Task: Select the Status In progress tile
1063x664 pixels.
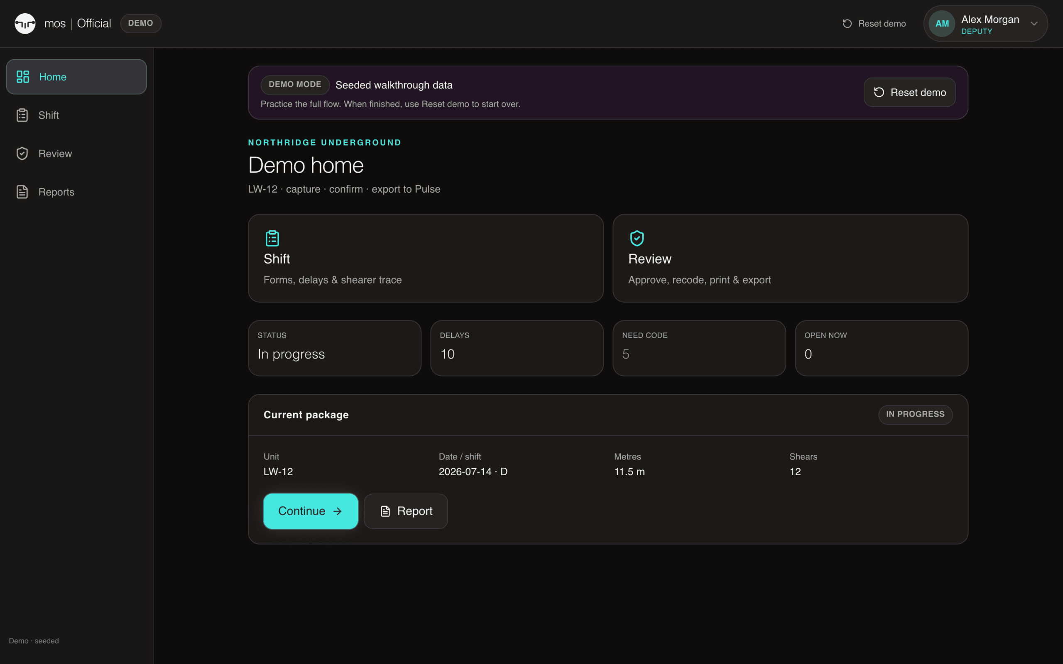Action: pyautogui.click(x=335, y=348)
